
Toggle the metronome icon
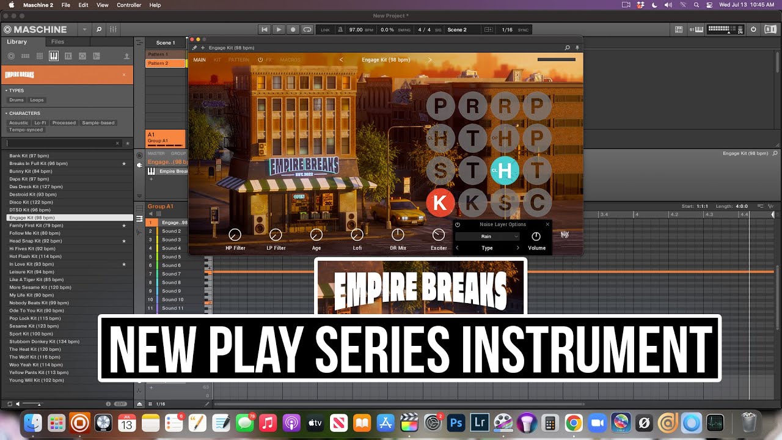click(340, 29)
